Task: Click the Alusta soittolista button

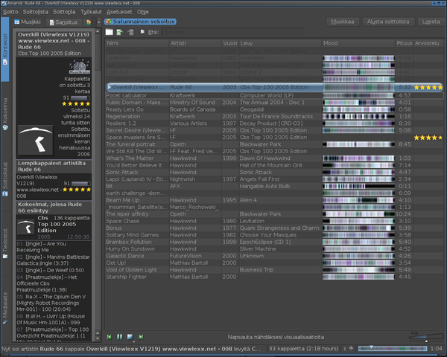Action: coord(388,22)
